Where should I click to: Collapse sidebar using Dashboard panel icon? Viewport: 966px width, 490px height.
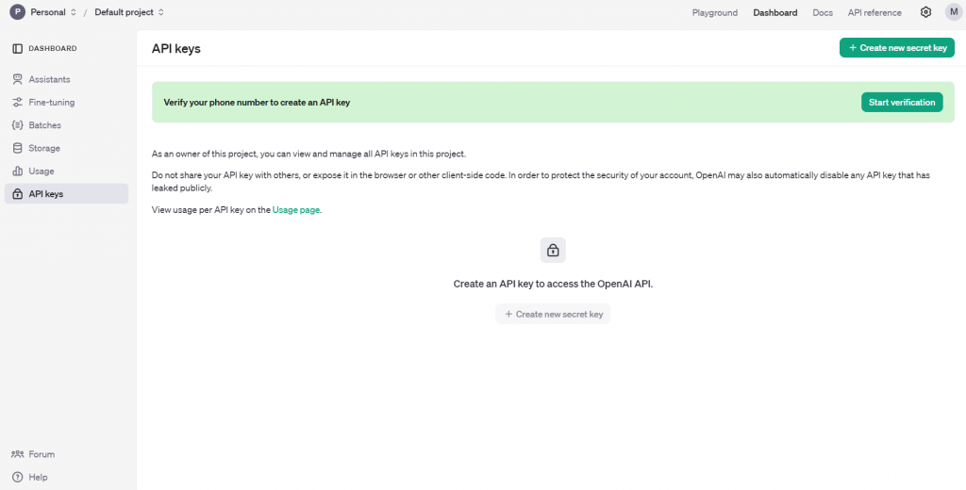click(17, 49)
